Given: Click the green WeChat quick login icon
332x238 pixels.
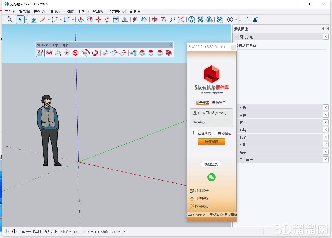Looking at the screenshot, I should 211,177.
